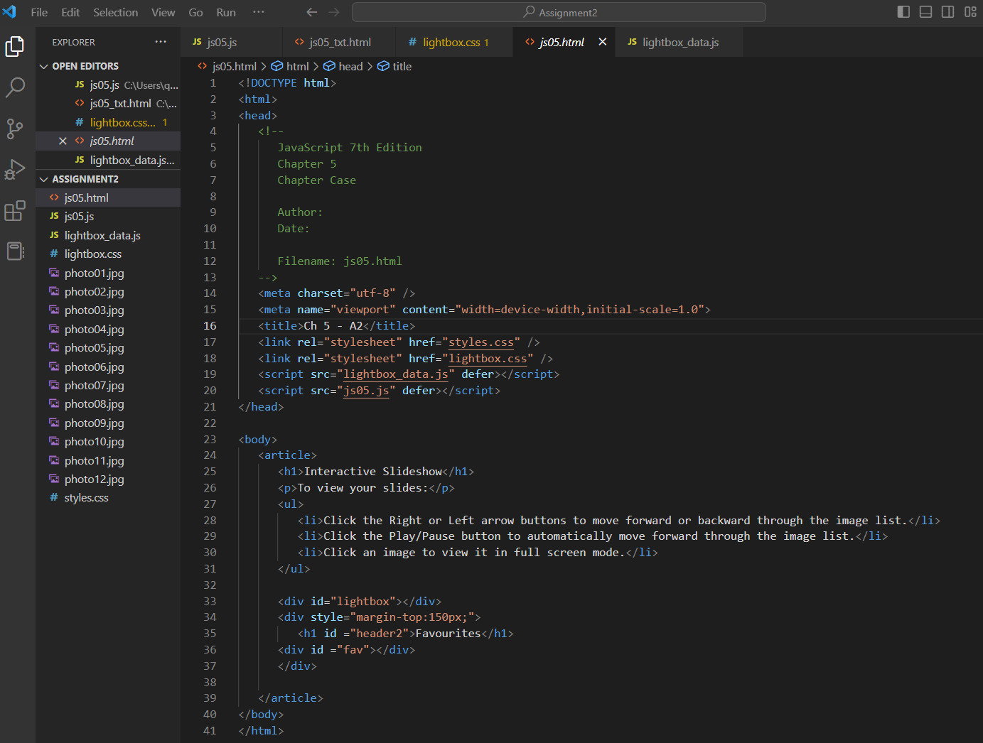Open the Go menu
Viewport: 983px width, 743px height.
[x=195, y=12]
